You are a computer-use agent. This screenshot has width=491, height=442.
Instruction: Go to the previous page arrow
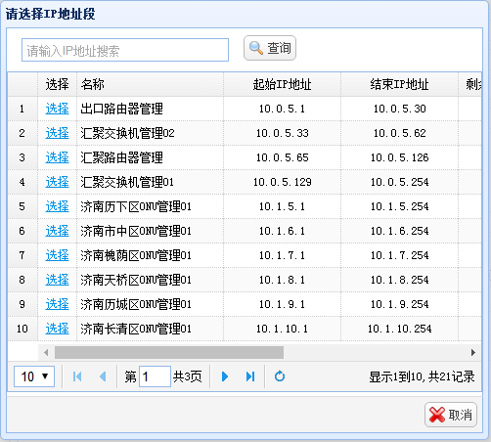coord(103,376)
